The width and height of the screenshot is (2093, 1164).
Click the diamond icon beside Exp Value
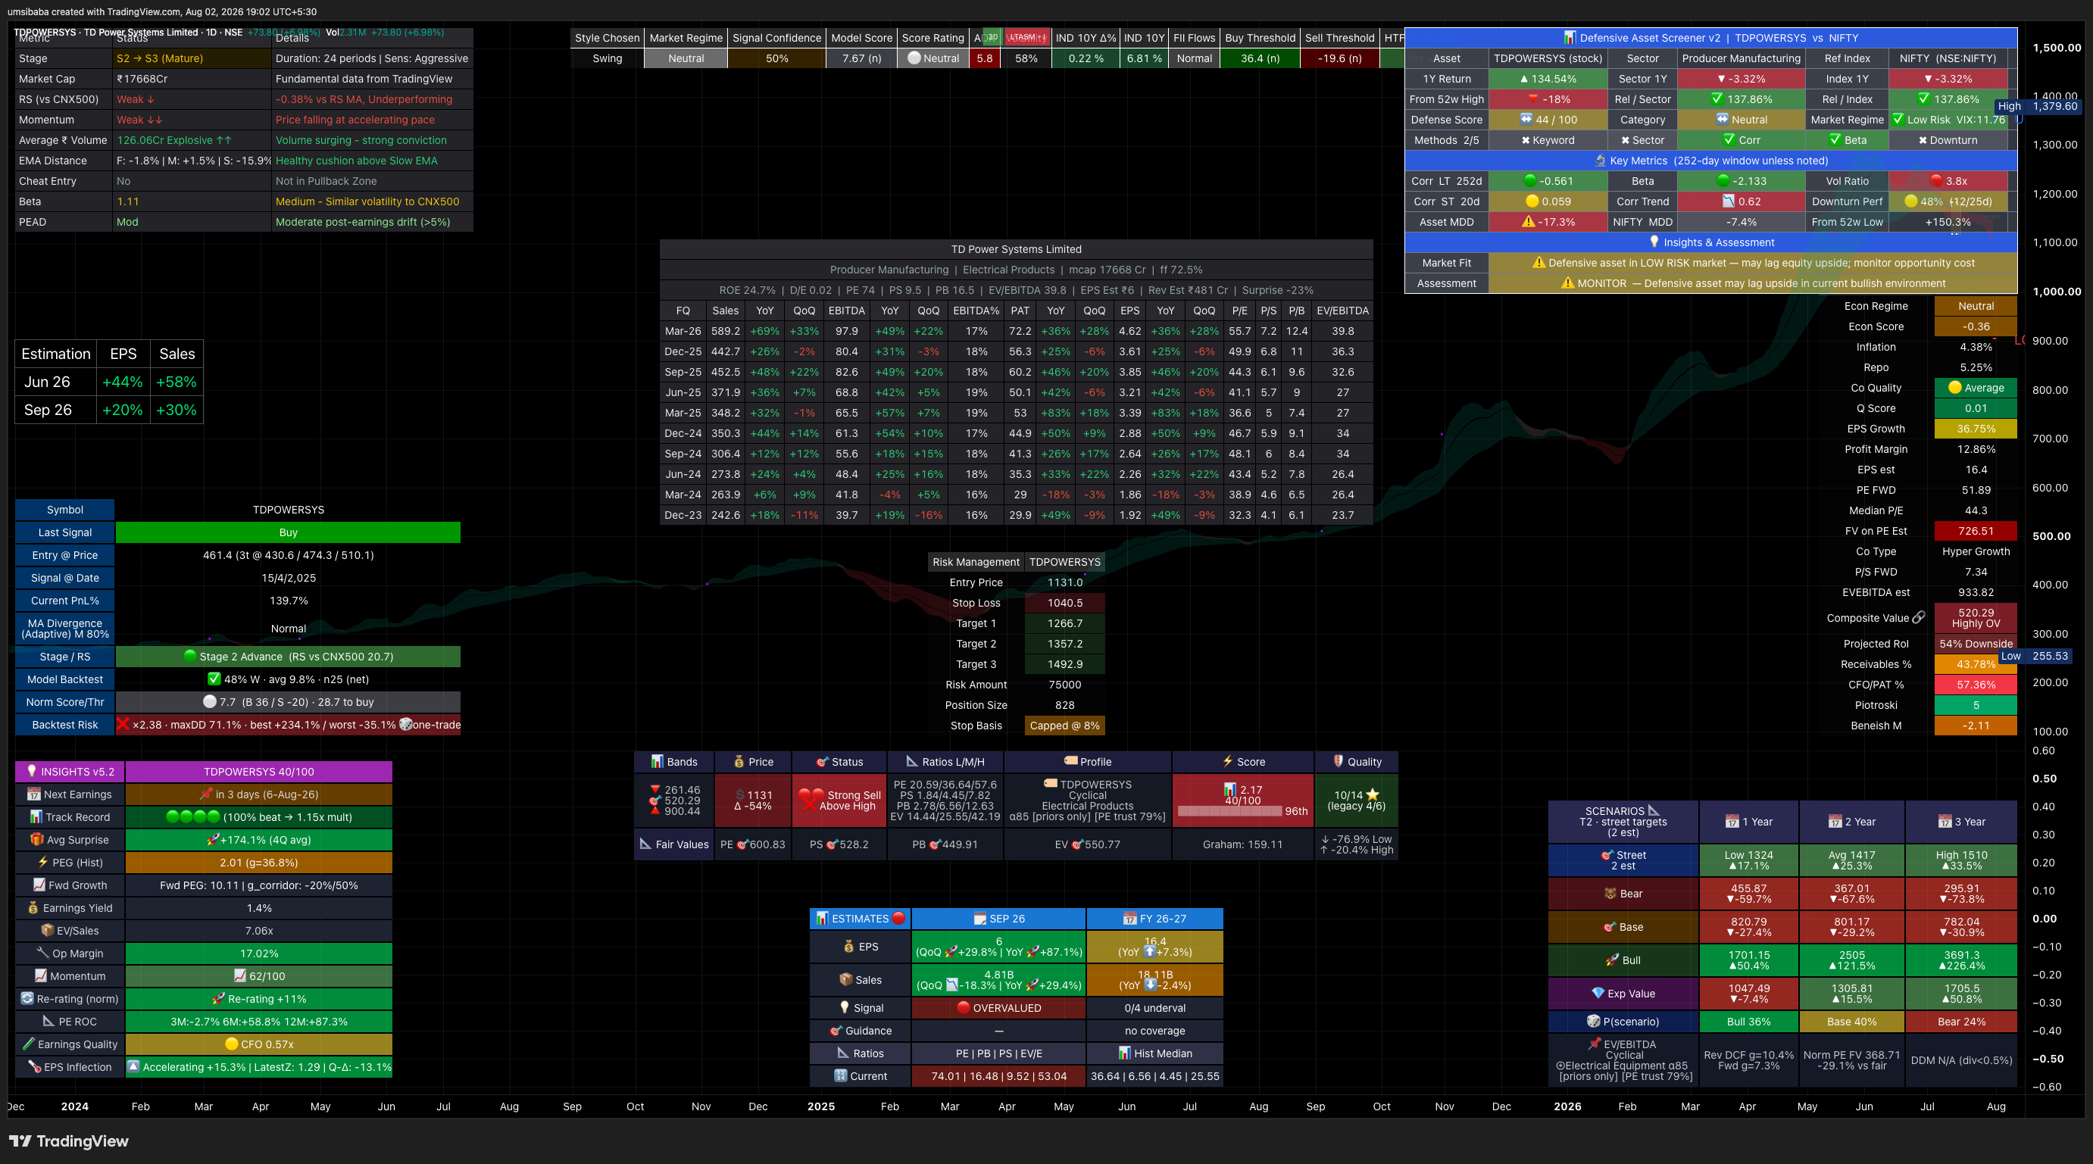(1598, 994)
